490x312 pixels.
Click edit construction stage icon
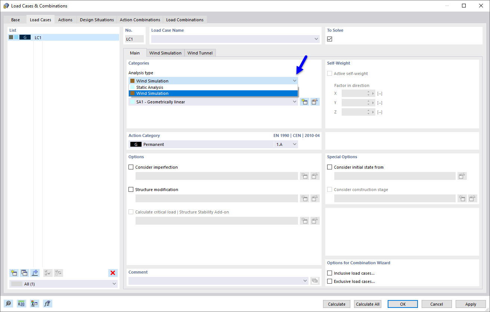pos(473,198)
